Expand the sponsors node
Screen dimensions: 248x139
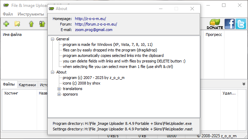(59, 94)
